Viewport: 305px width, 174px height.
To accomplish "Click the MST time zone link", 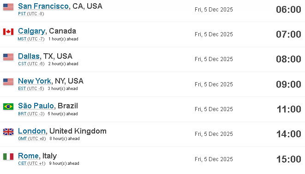I will click(22, 39).
